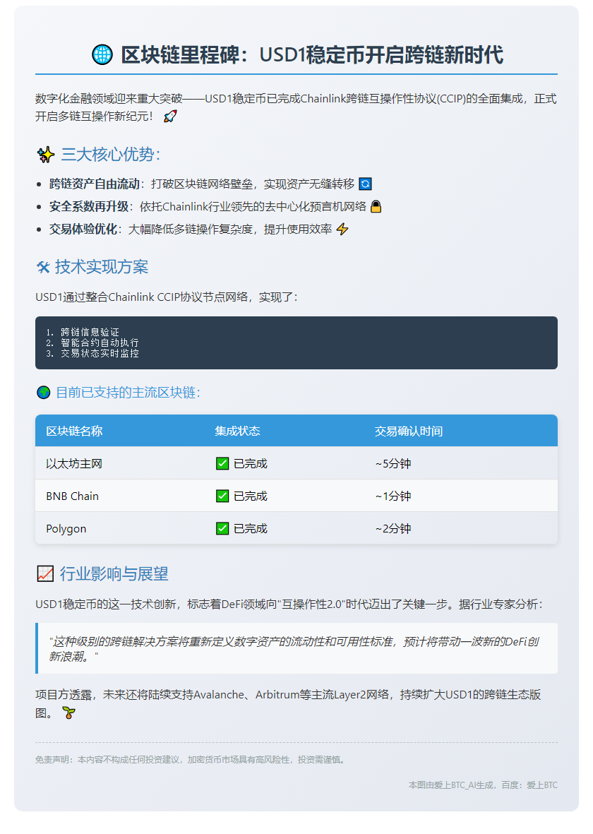Viewport: 593px width, 834px height.
Task: Click the 已完成 text in the 以太坊主网 row
Action: pos(251,464)
